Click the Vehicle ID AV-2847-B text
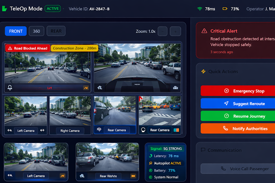The width and height of the screenshot is (275, 183). point(89,9)
